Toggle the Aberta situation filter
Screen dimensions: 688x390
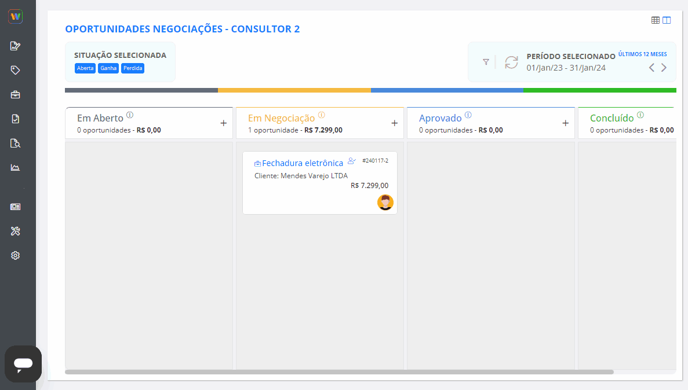(85, 68)
